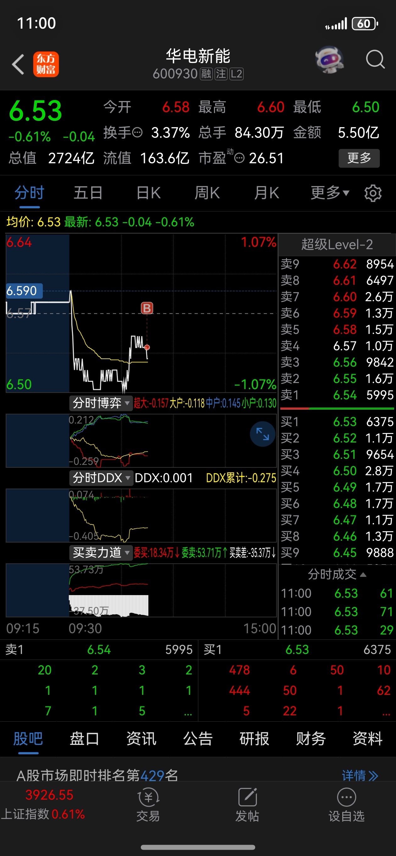
Task: Select 买1 order row at 6.53 in Level-2
Action: (337, 422)
